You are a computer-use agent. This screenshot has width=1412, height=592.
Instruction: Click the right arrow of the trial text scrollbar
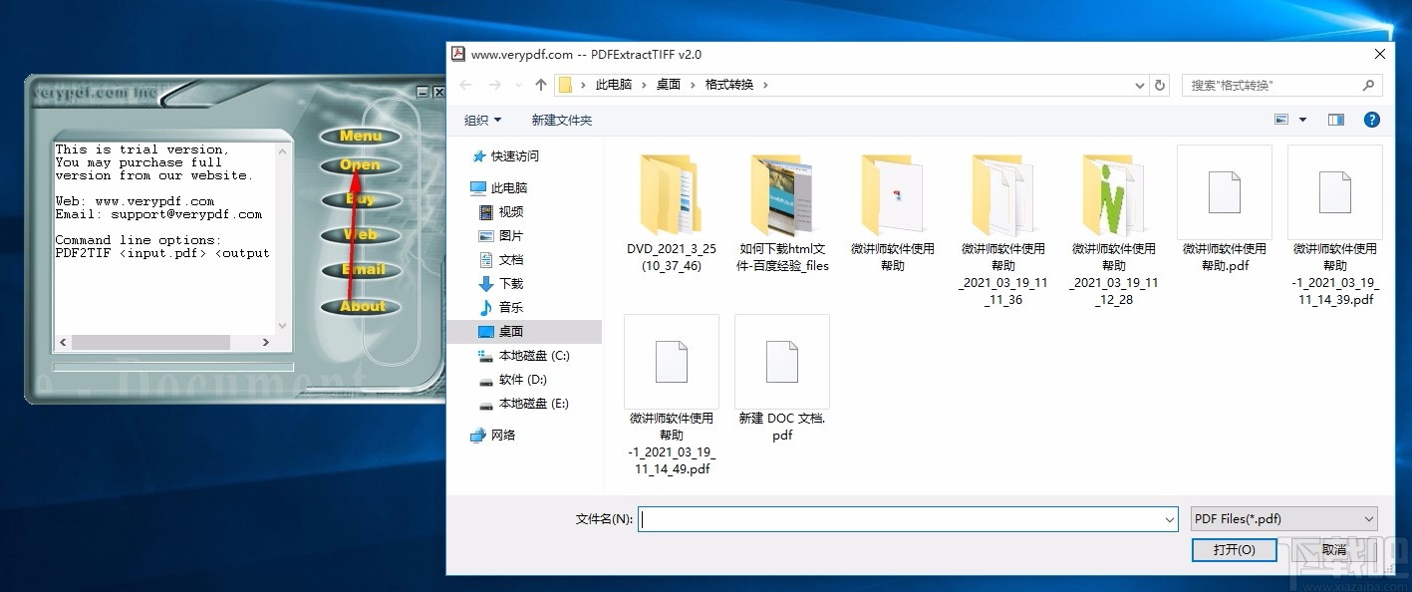tap(264, 342)
